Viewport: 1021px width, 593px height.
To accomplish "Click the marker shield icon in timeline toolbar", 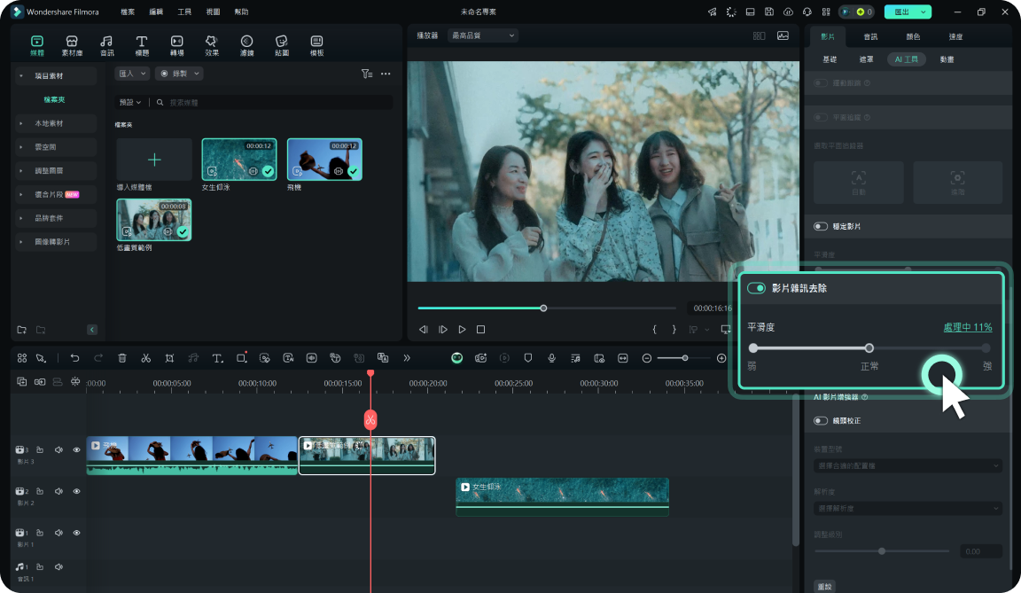I will (528, 358).
